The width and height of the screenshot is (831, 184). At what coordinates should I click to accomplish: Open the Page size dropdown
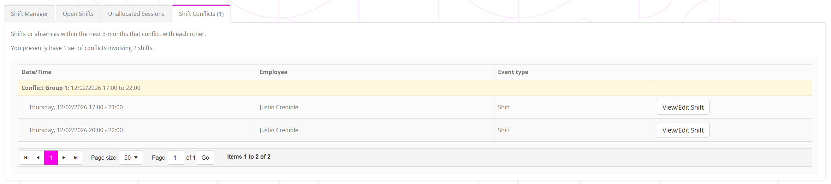click(x=131, y=158)
